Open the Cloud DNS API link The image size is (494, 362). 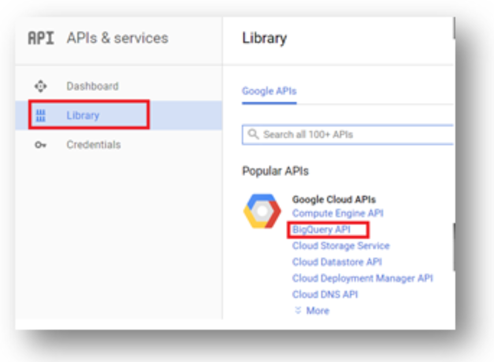[x=325, y=295]
